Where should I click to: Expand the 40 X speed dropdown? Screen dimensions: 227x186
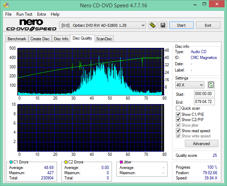[x=190, y=85]
